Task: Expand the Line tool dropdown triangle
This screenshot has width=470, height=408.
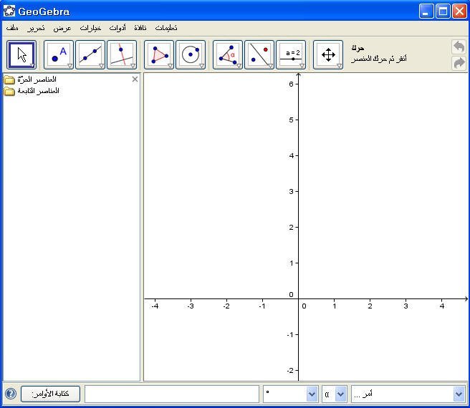Action: tap(101, 66)
